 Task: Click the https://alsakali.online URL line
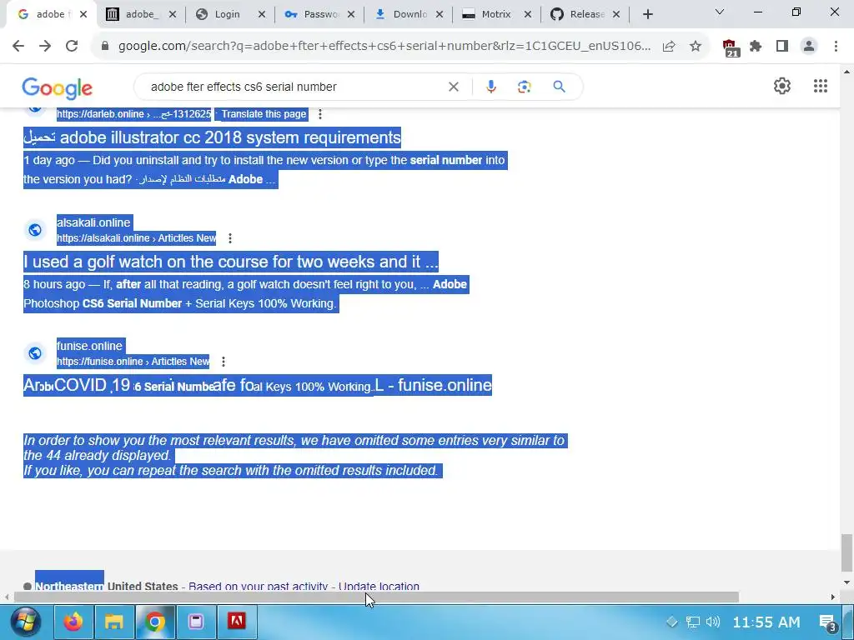pyautogui.click(x=136, y=238)
